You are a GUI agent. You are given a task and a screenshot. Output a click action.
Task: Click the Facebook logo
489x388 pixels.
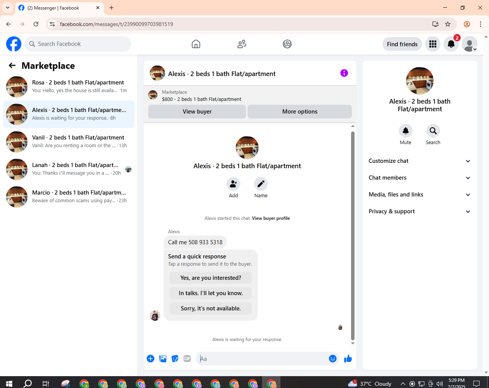(14, 44)
